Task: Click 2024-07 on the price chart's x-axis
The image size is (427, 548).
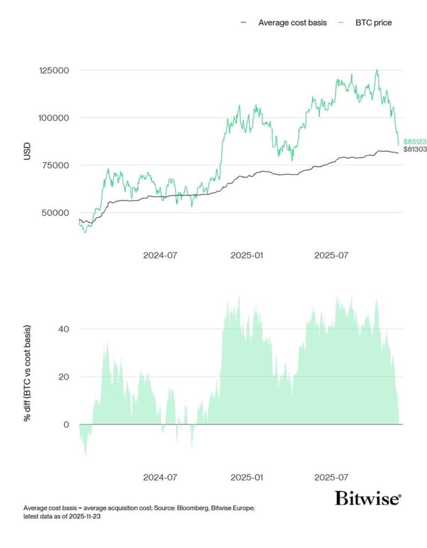Action: [160, 255]
